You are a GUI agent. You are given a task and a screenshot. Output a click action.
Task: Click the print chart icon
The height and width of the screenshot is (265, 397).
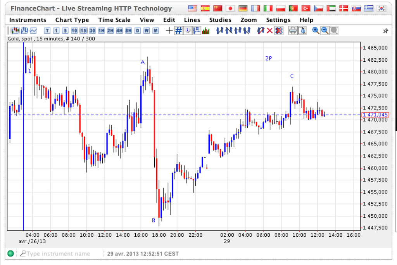pos(293,31)
